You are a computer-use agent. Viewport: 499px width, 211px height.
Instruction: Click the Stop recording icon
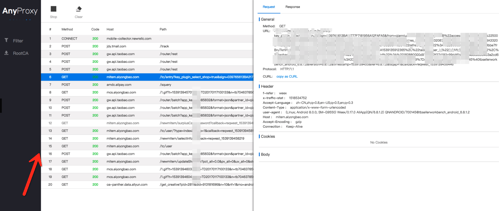click(x=54, y=9)
